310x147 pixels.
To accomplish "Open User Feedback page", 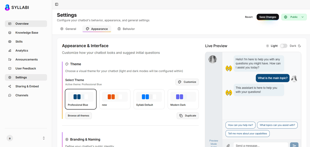I will pyautogui.click(x=26, y=68).
